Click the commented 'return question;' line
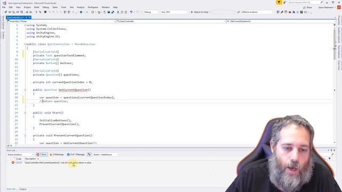The height and width of the screenshot is (192, 342). [x=53, y=101]
